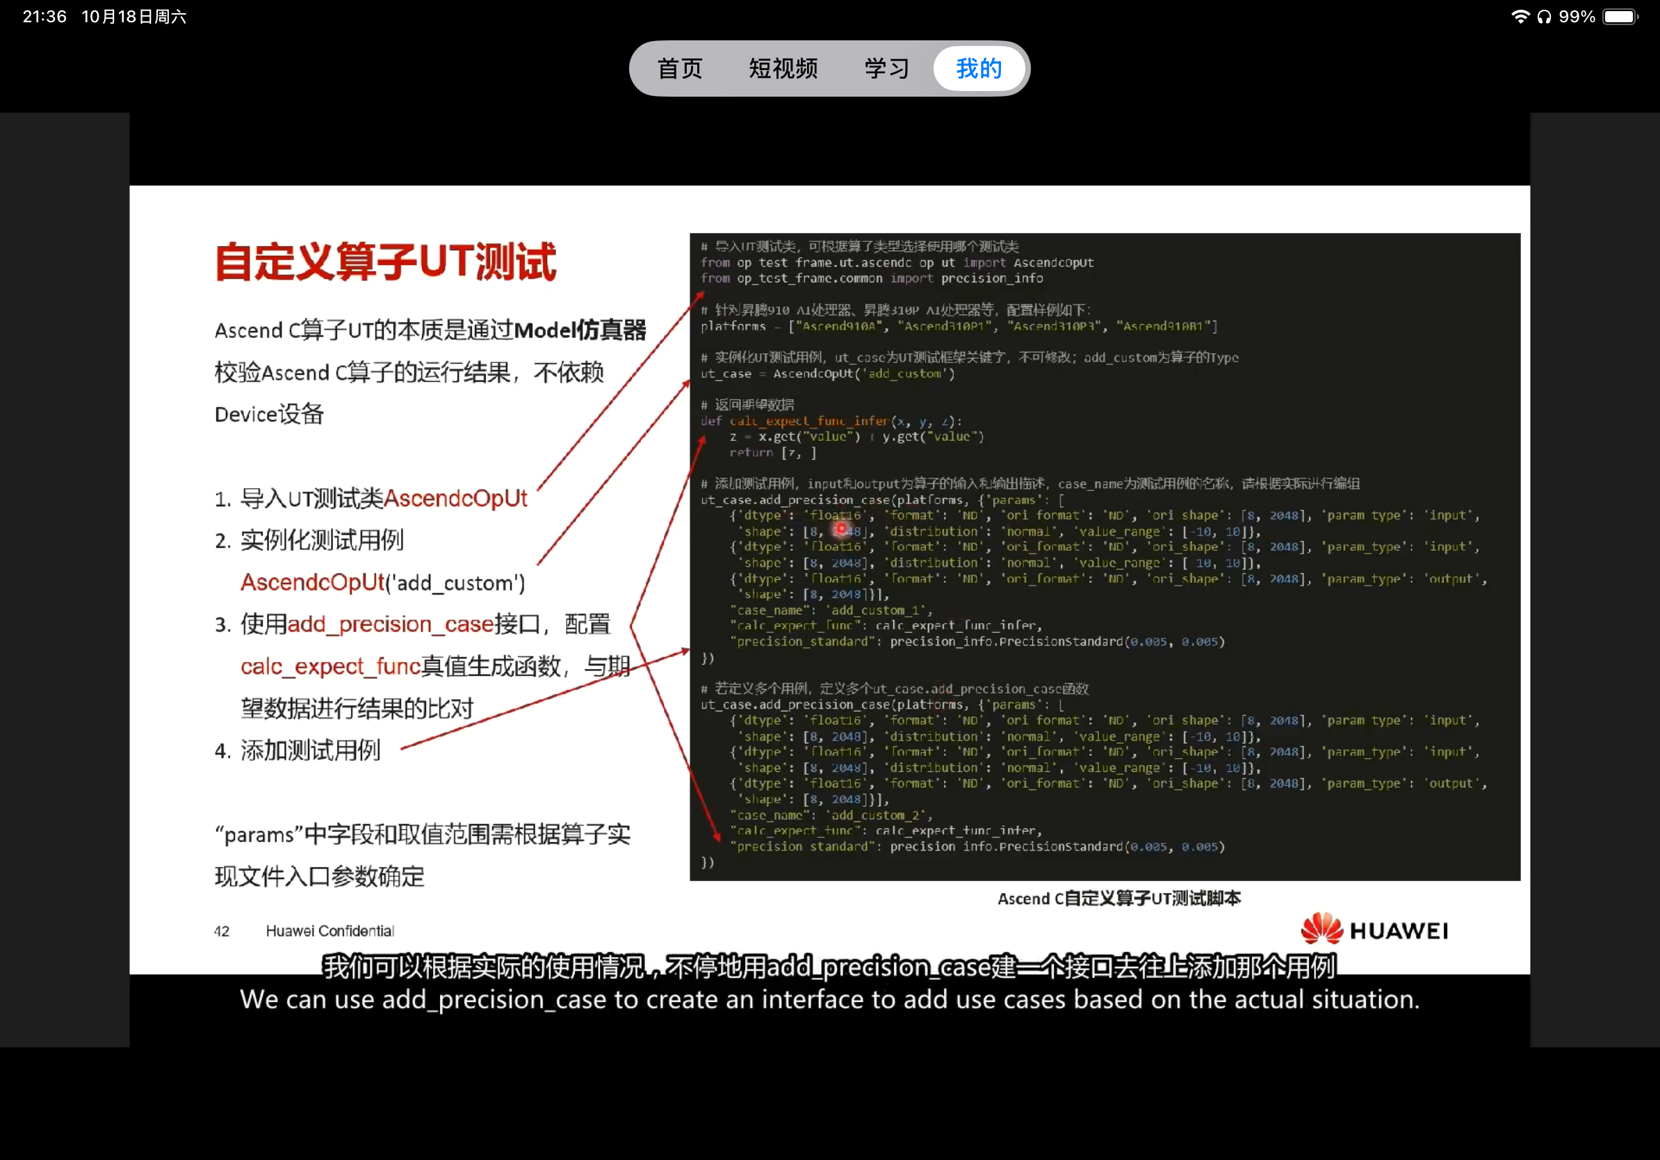
Task: Tap the battery indicator icon
Action: coord(1620,17)
